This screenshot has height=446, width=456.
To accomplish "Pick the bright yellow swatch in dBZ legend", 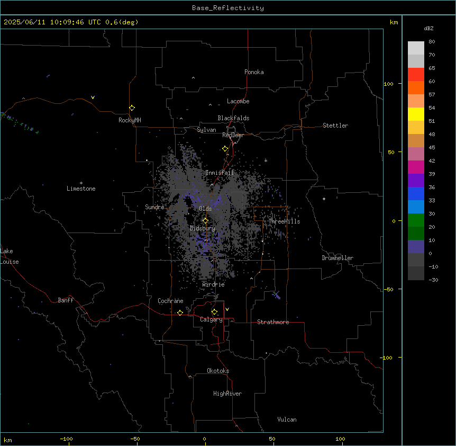I will [416, 114].
